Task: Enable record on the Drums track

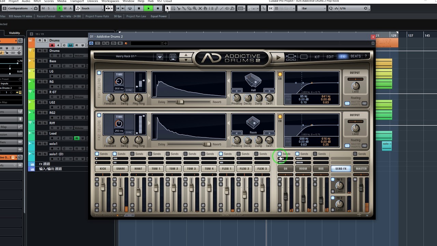Action: (52, 45)
